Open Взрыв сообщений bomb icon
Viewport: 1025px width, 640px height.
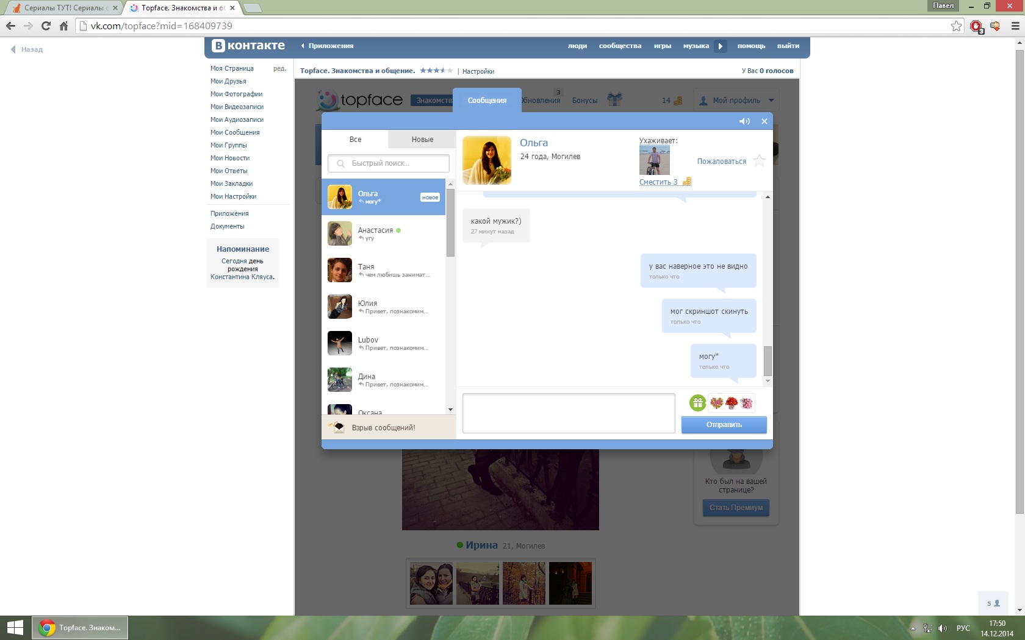337,427
